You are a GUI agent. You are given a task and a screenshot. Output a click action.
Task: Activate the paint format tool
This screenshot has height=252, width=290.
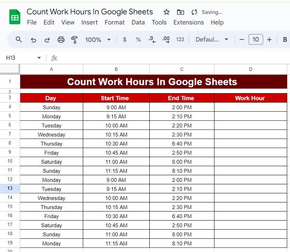tap(74, 40)
